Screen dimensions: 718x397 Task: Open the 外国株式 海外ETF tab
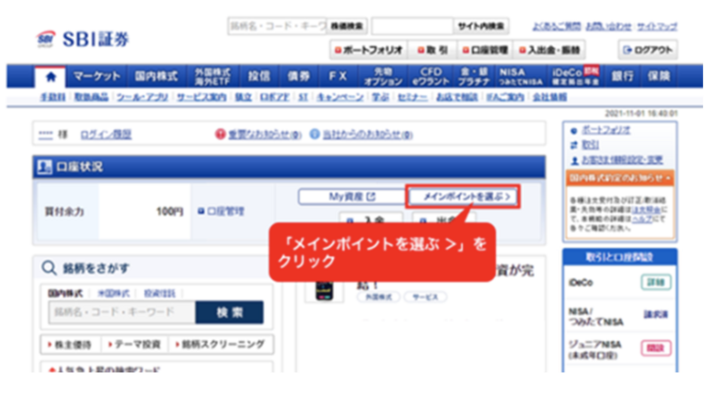tap(212, 77)
